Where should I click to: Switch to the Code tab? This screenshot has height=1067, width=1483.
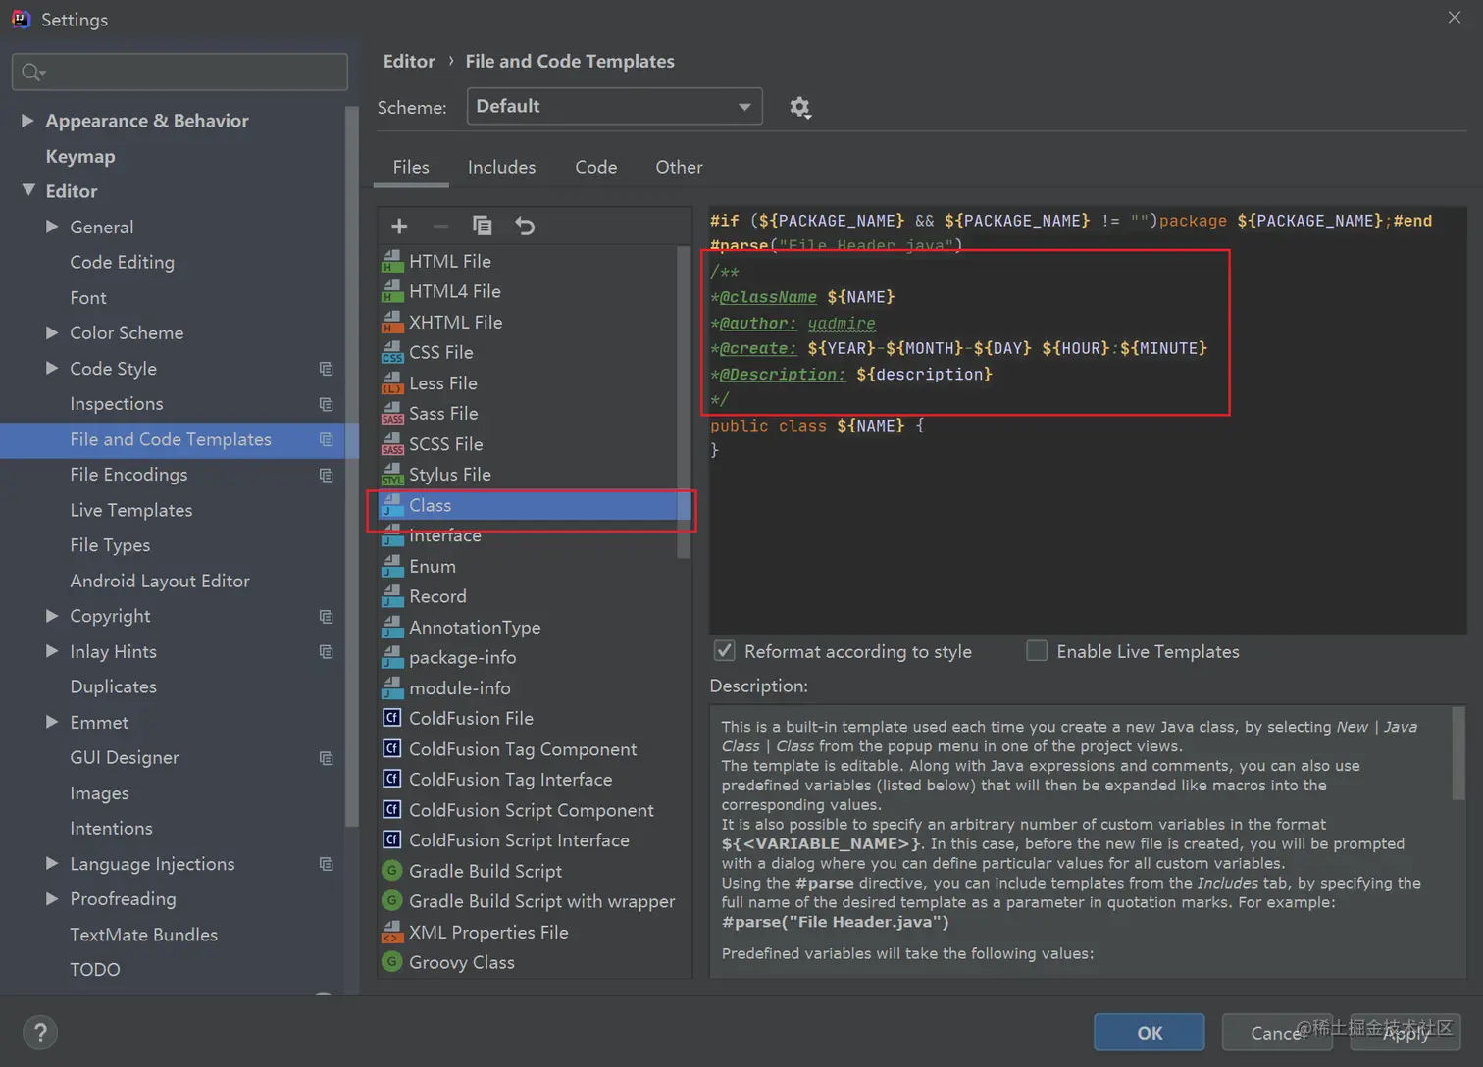click(x=596, y=167)
